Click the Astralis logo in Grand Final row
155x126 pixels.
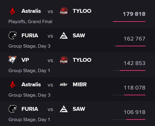tap(13, 11)
